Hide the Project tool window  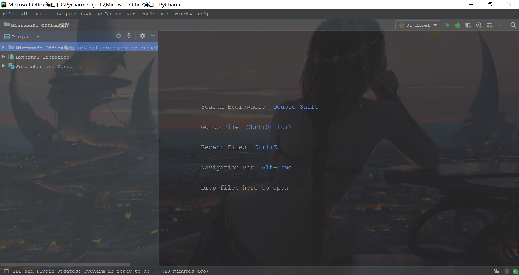pos(153,36)
